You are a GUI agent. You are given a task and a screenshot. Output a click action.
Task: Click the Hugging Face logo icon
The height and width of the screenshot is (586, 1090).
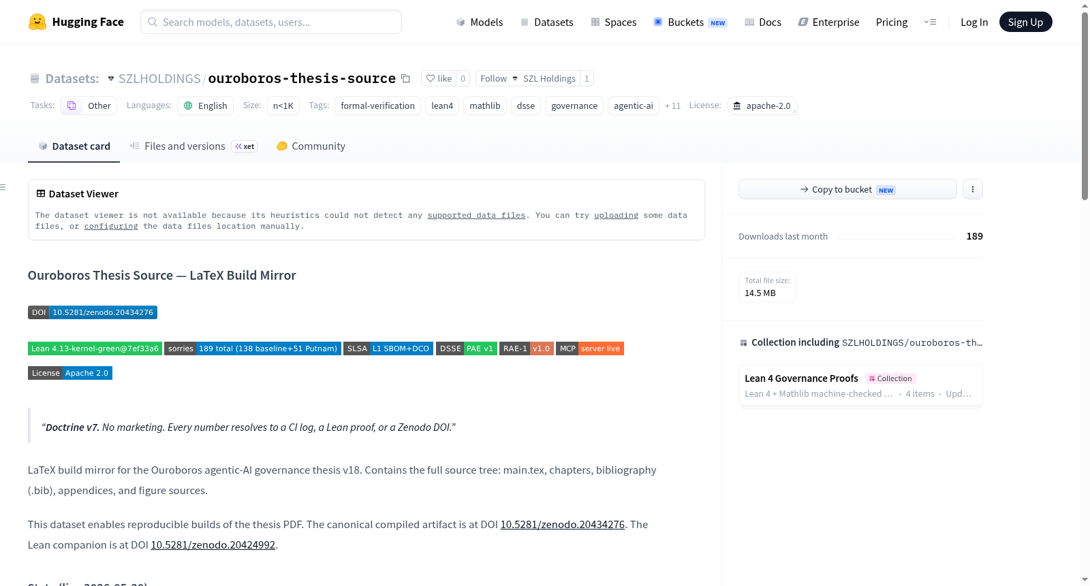point(37,22)
